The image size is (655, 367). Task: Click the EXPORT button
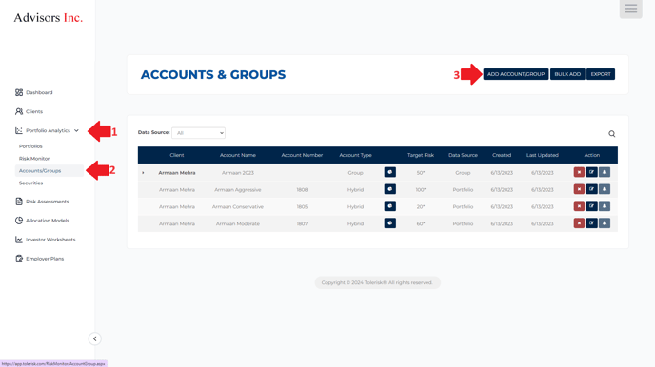[x=601, y=74]
